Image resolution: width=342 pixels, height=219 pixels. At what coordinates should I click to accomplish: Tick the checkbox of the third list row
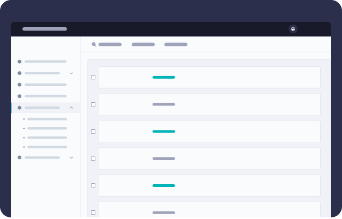pos(93,132)
